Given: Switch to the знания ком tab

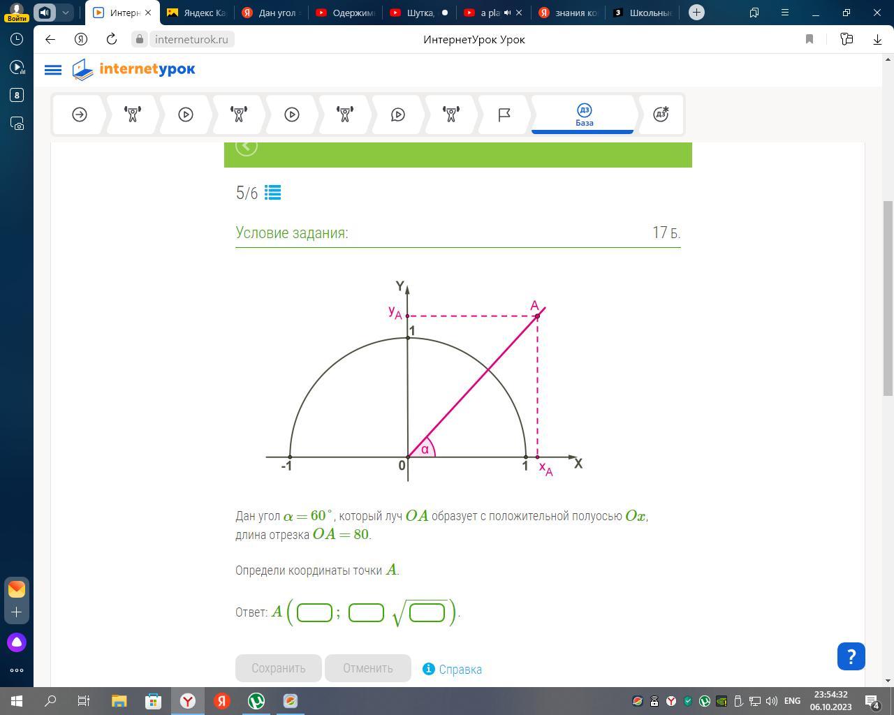Looking at the screenshot, I should click(568, 13).
